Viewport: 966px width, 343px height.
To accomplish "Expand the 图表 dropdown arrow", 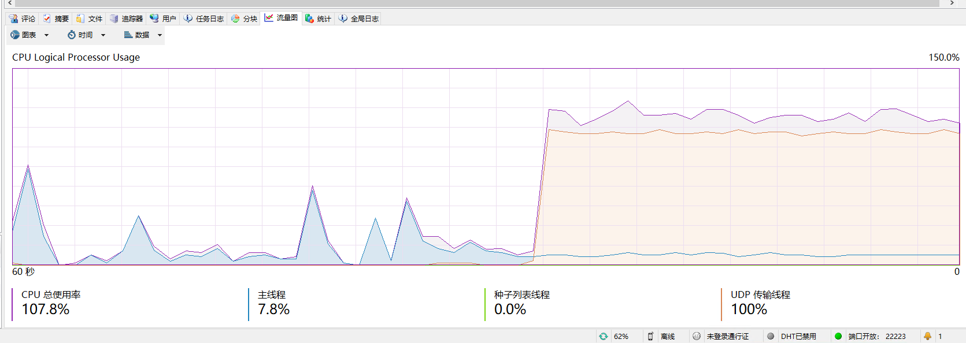I will pos(46,35).
